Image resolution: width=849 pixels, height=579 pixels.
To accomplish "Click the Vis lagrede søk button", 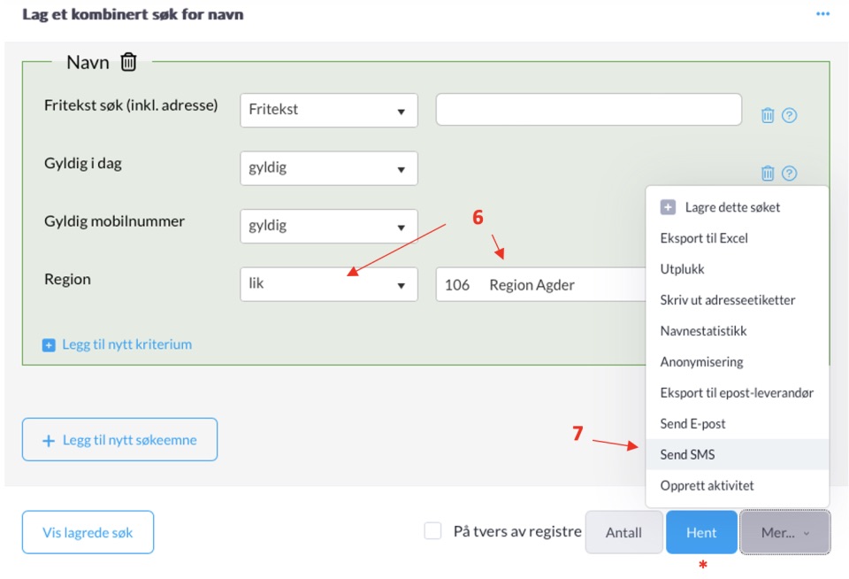I will pos(88,532).
